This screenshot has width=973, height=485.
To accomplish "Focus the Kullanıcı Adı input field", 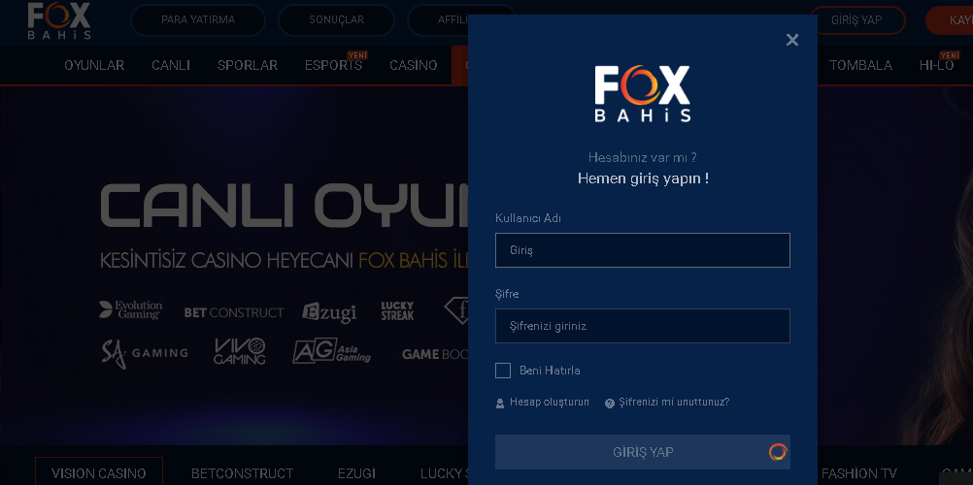I will (642, 250).
